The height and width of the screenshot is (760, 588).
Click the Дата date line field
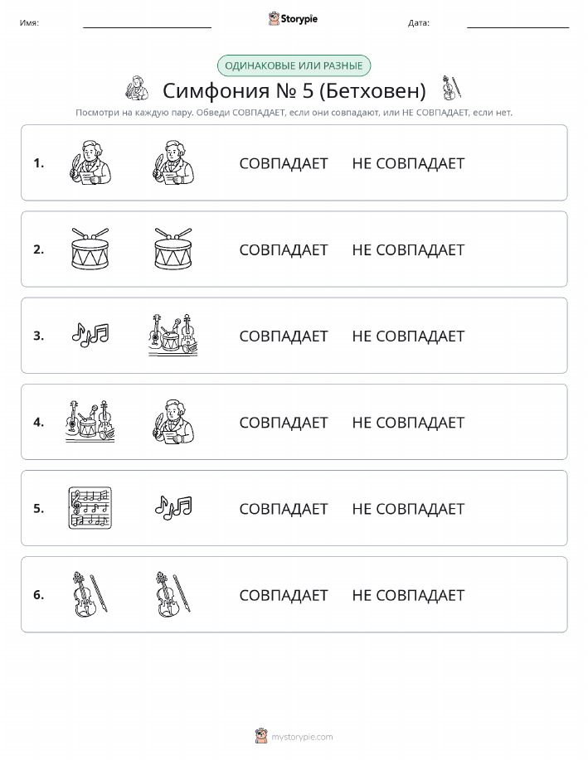pos(518,22)
